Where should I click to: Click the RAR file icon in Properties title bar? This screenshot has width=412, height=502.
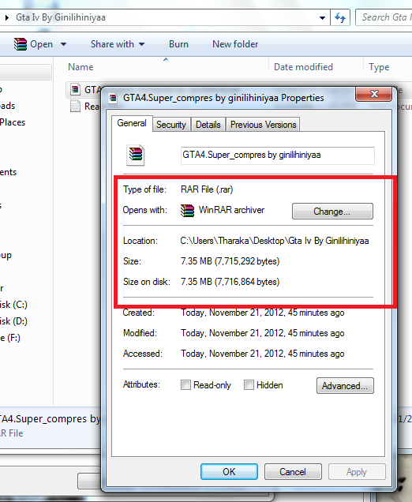pos(113,98)
